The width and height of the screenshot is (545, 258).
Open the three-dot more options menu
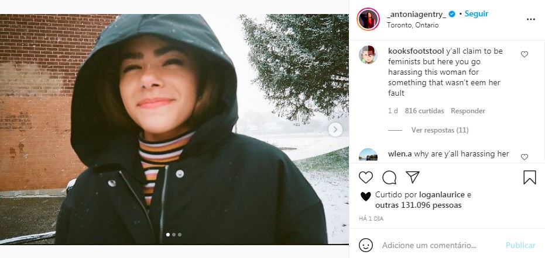530,19
